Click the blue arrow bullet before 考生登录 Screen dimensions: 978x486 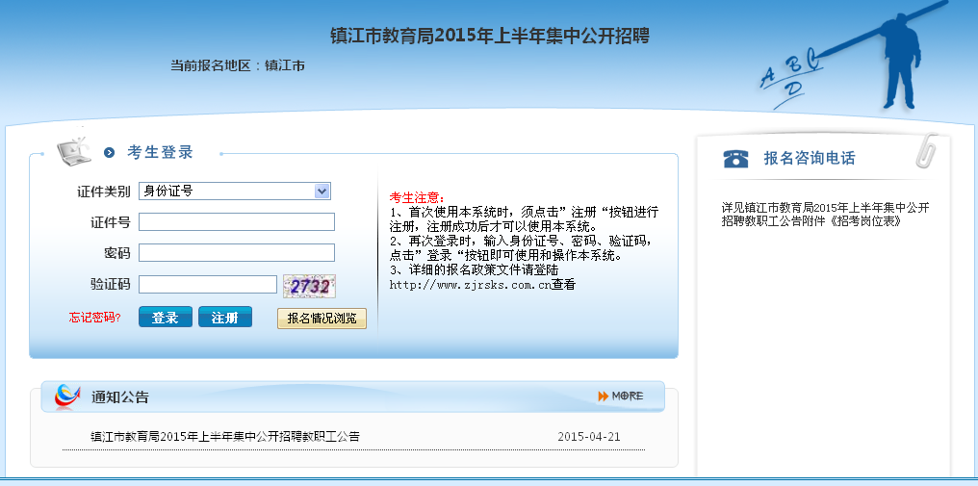(110, 152)
